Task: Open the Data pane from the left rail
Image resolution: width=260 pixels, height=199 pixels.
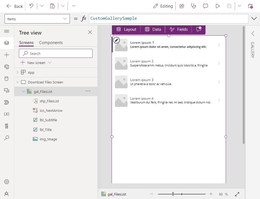Action: tap(7, 79)
